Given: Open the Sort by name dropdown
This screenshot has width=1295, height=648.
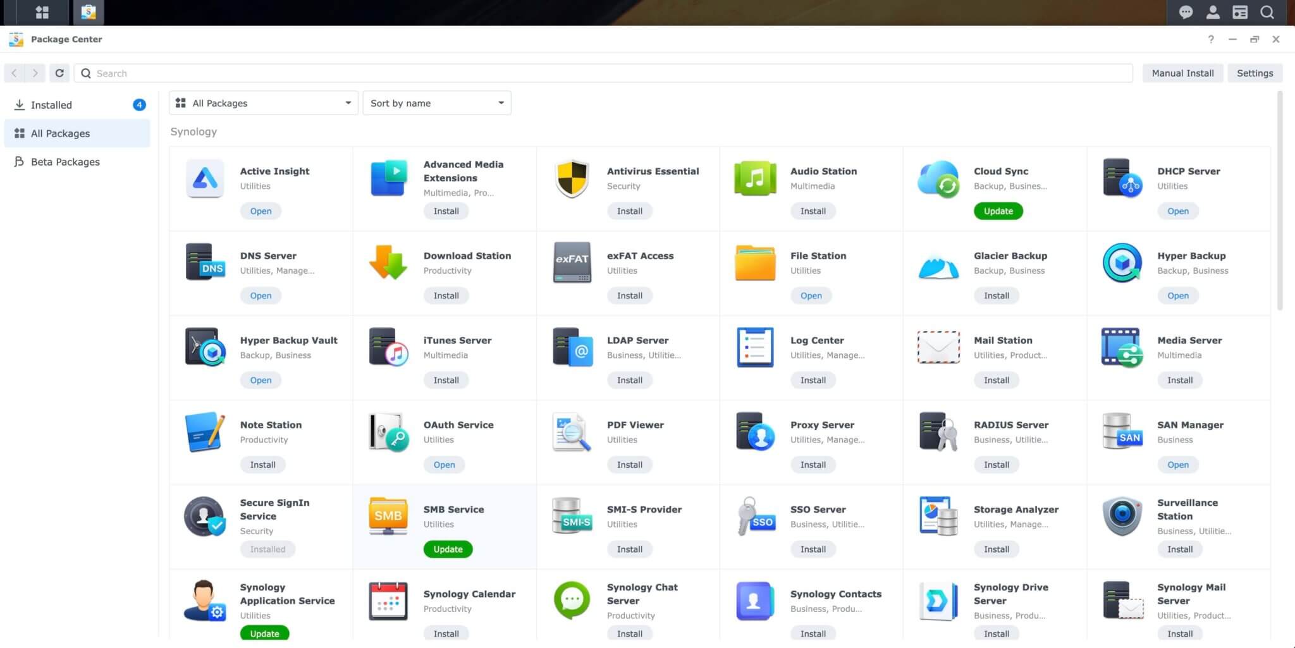Looking at the screenshot, I should coord(437,103).
